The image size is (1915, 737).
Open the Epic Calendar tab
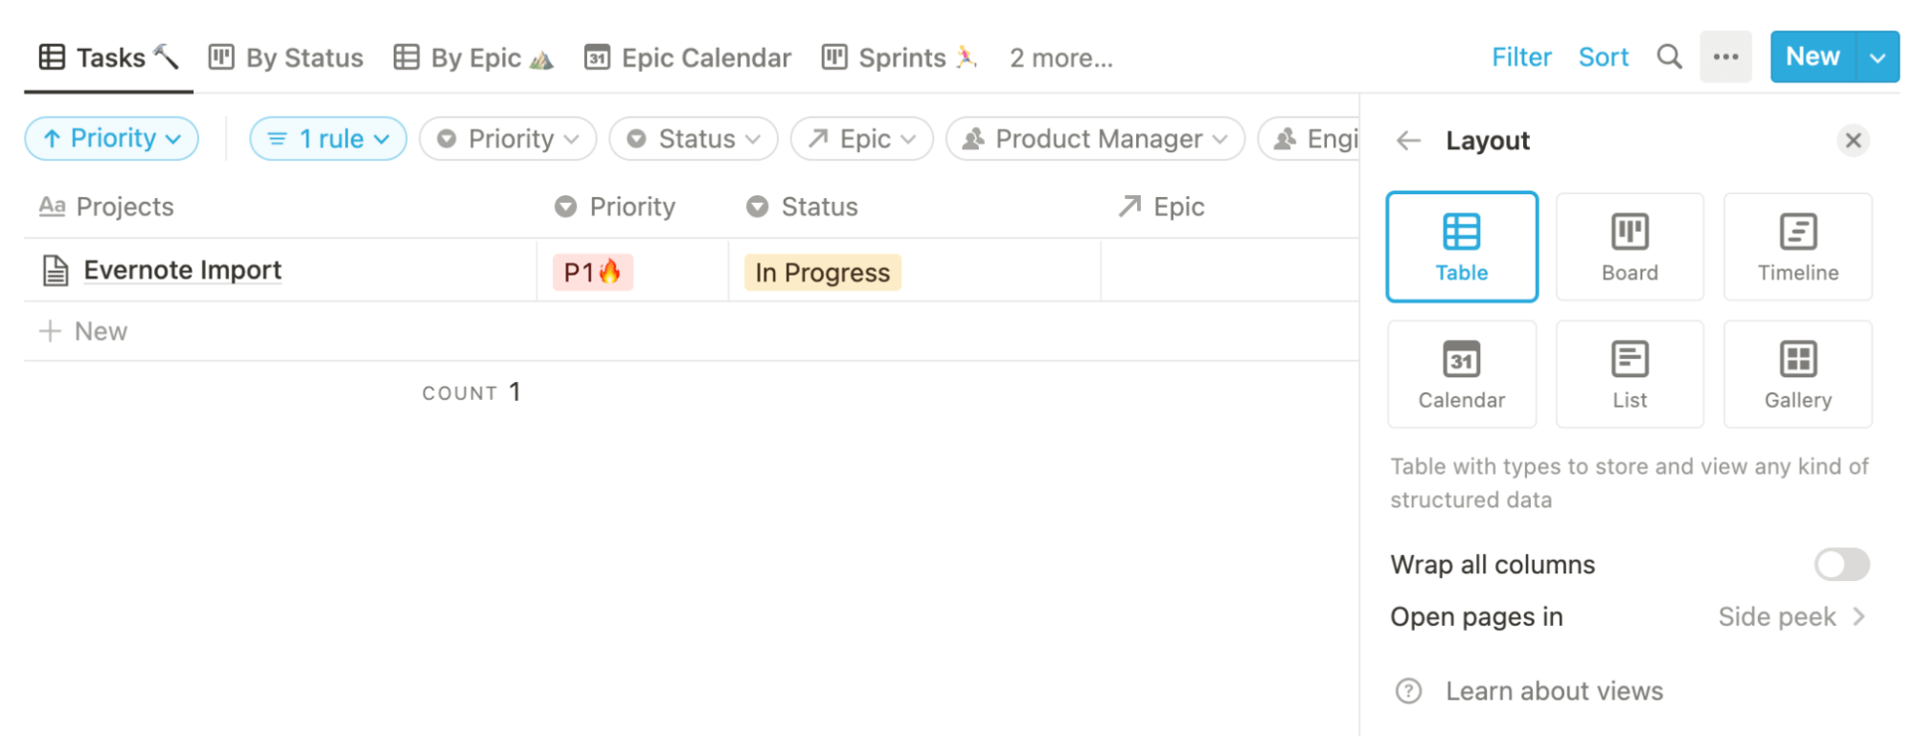[x=688, y=57]
